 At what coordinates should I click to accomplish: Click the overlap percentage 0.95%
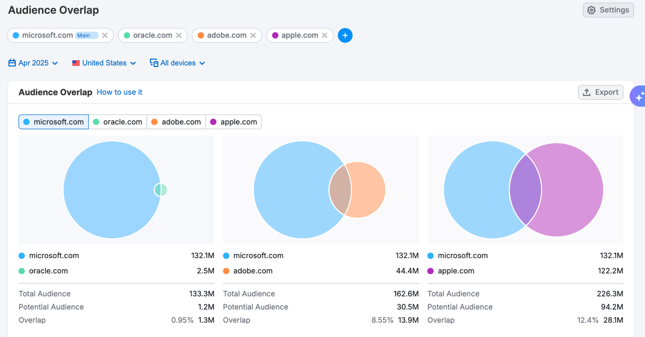tap(182, 320)
